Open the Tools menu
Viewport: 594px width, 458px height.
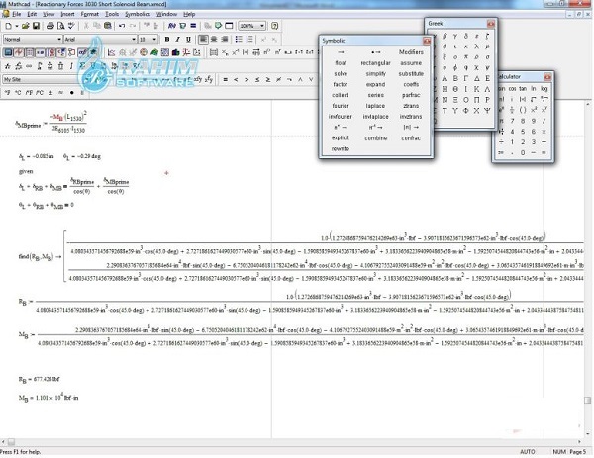(112, 14)
